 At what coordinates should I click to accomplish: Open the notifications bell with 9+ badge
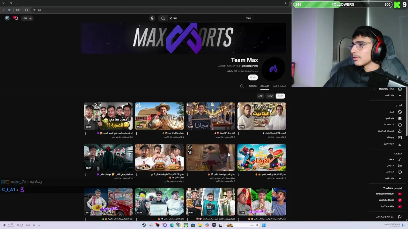click(16, 18)
